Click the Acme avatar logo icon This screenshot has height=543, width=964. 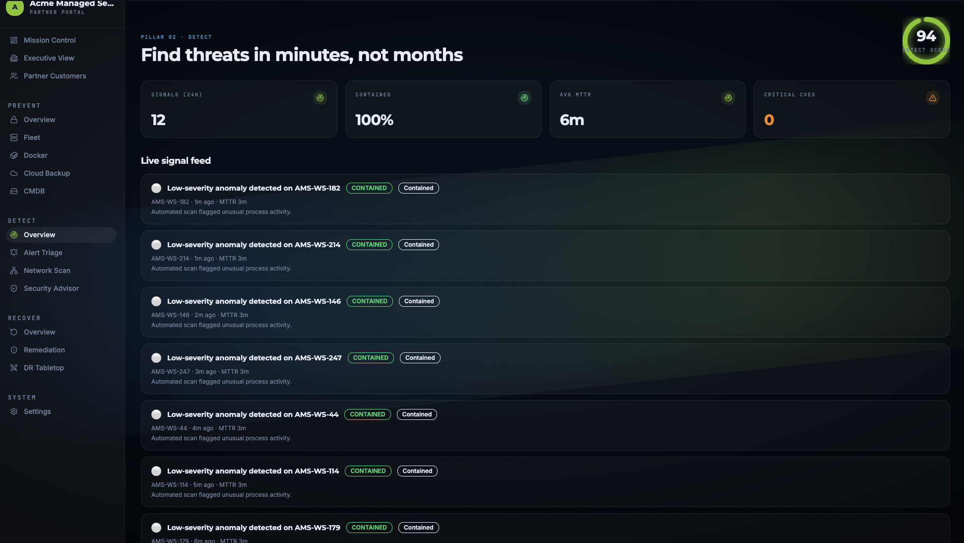click(15, 7)
